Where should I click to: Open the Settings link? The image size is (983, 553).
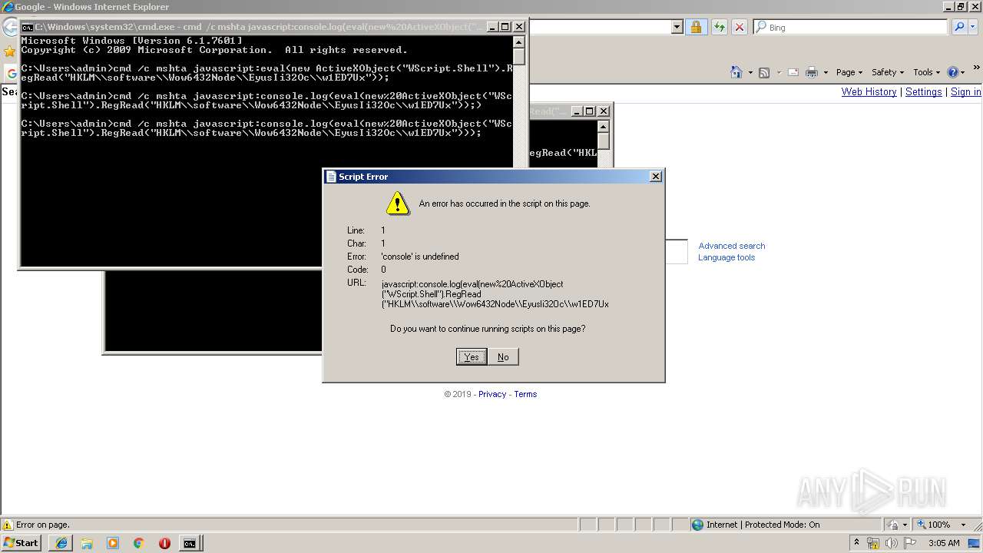[923, 91]
